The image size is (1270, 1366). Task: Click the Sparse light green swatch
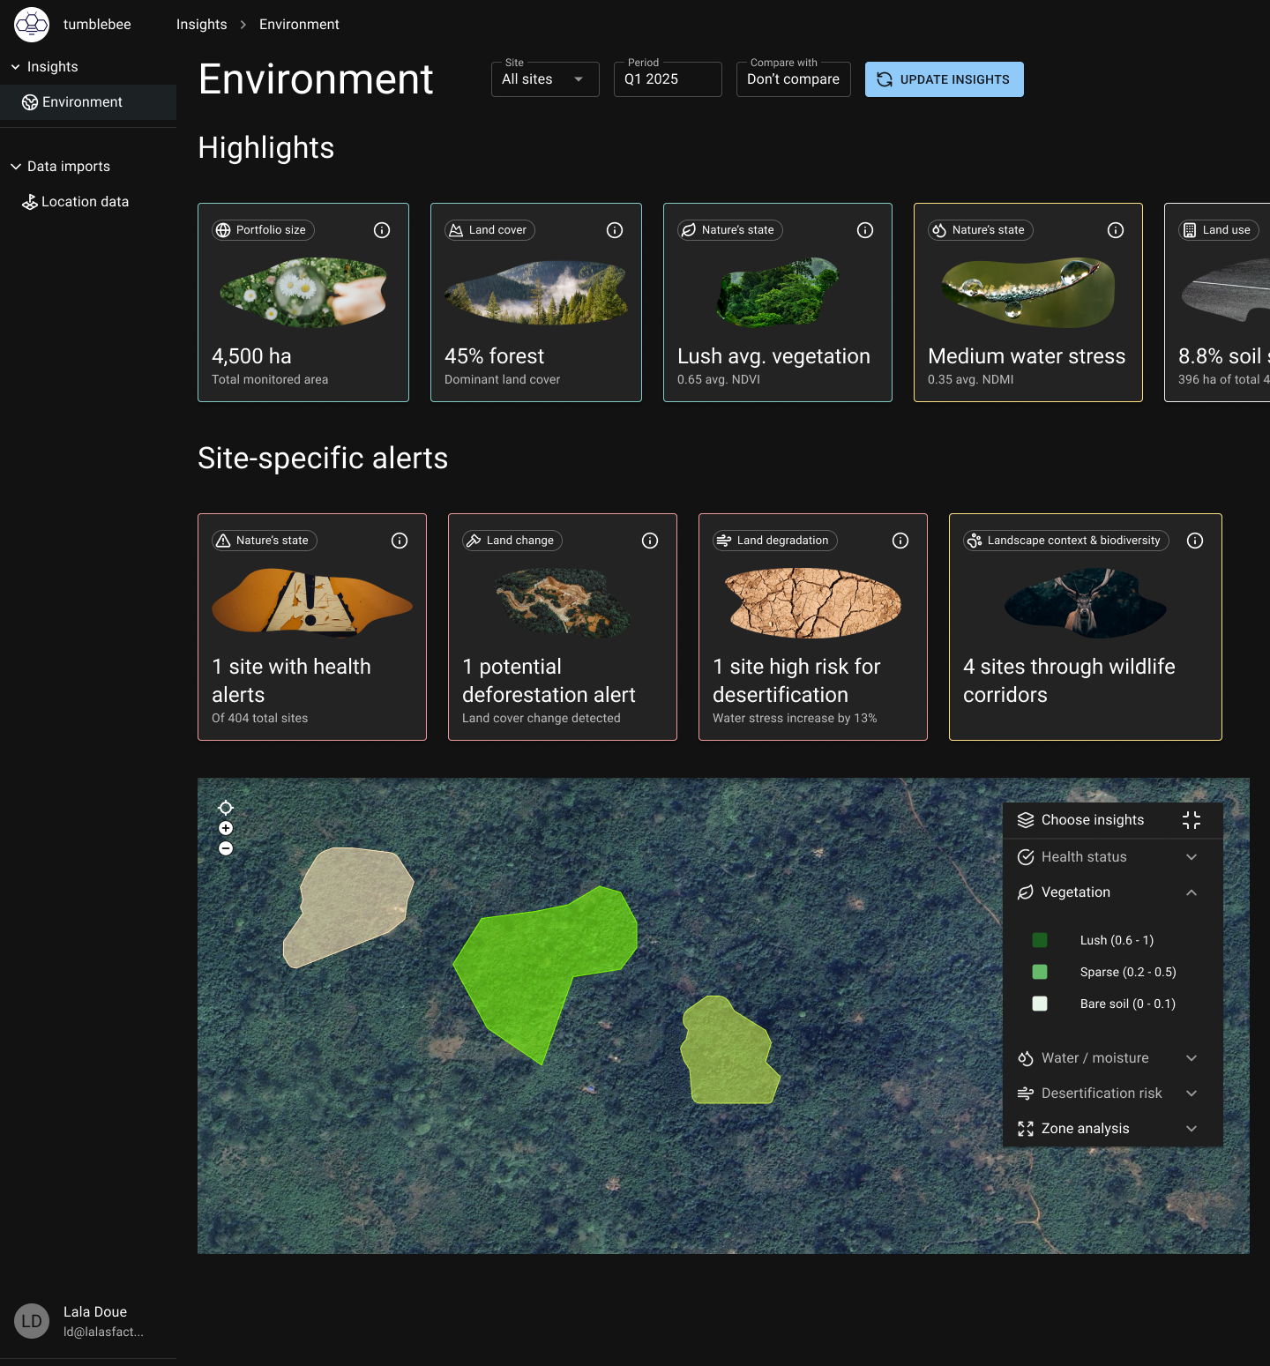coord(1040,972)
